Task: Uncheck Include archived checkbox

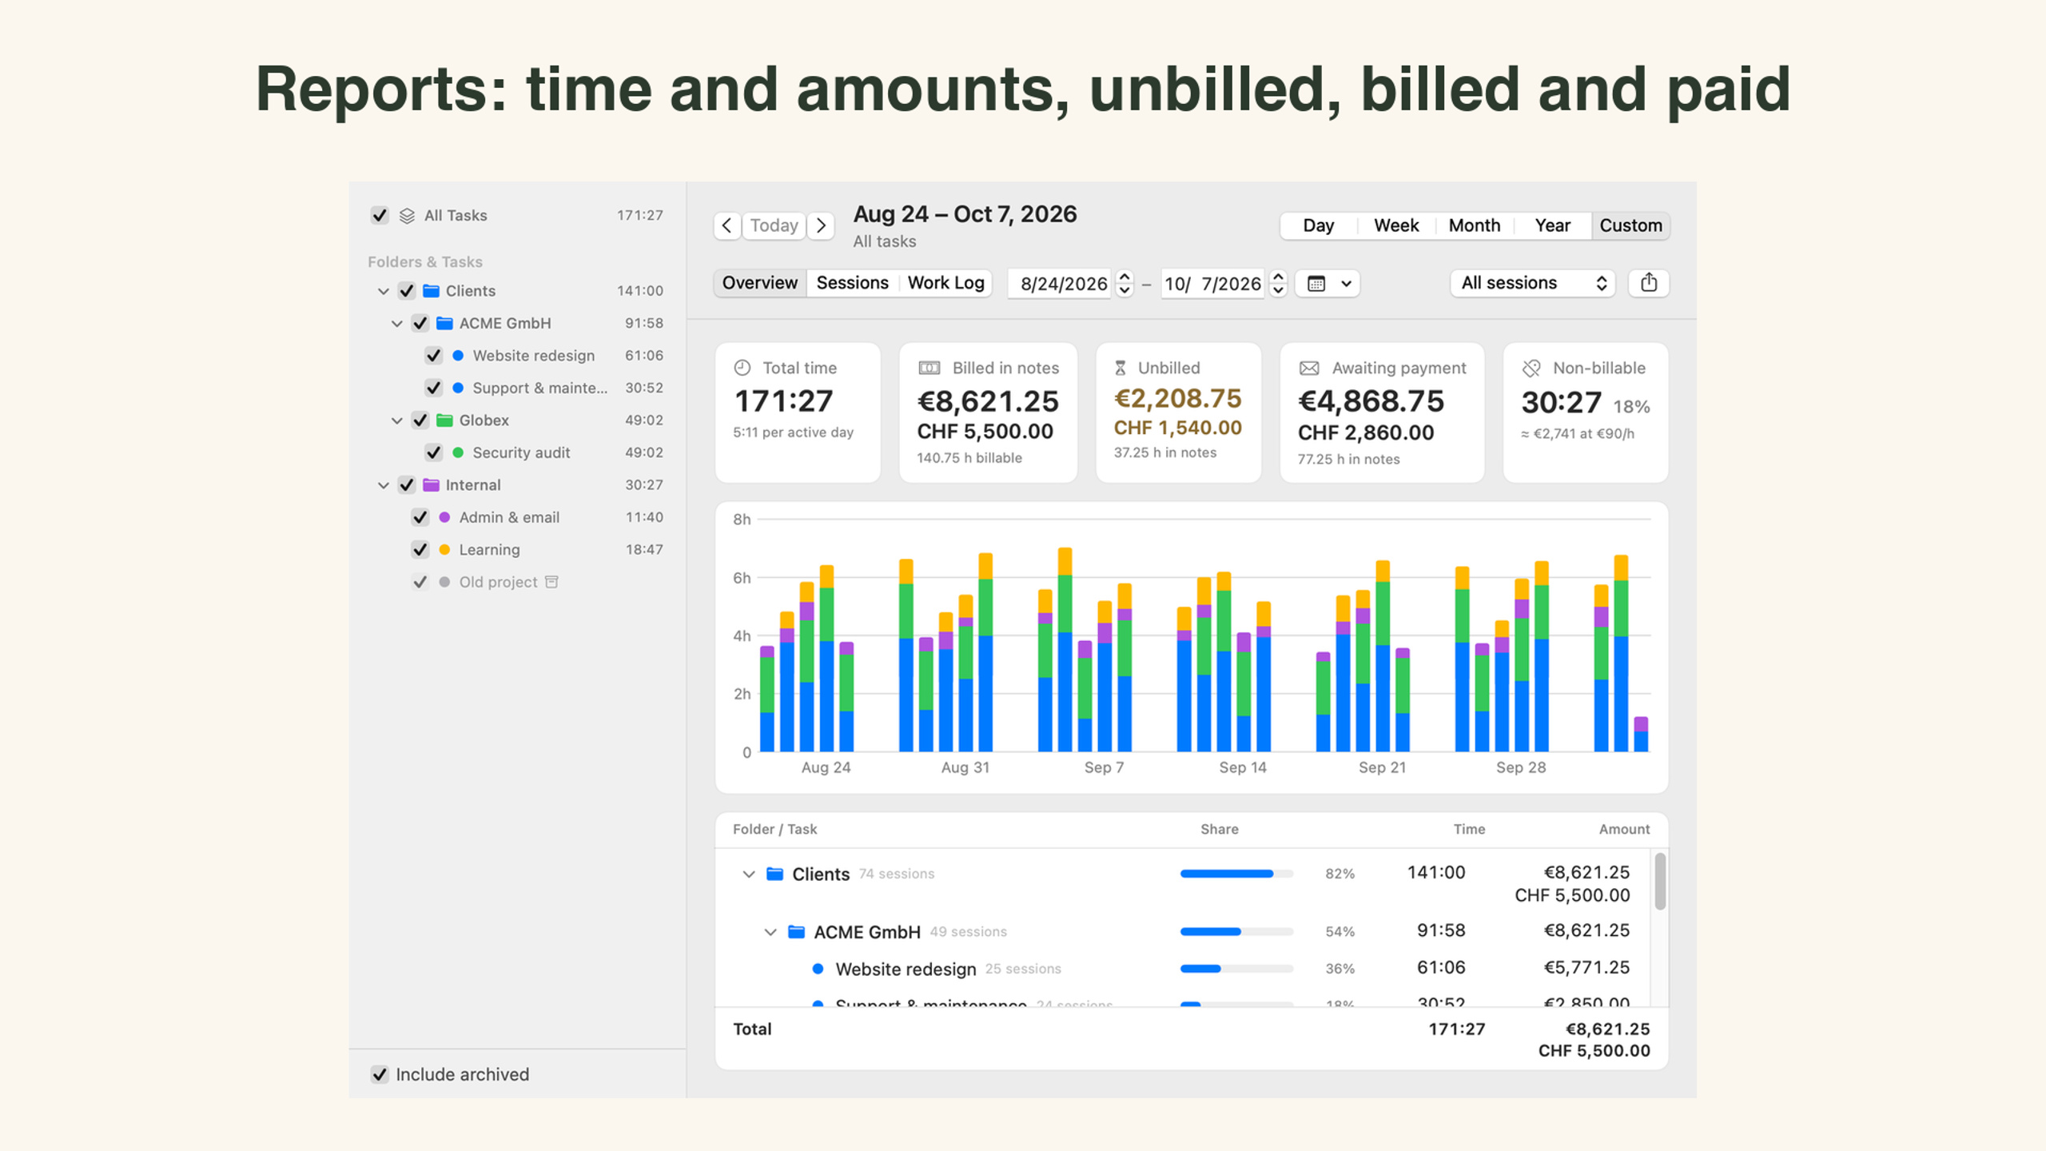Action: point(380,1074)
